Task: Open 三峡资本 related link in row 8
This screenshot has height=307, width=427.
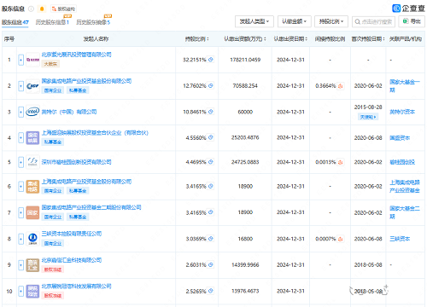Action: (400, 239)
